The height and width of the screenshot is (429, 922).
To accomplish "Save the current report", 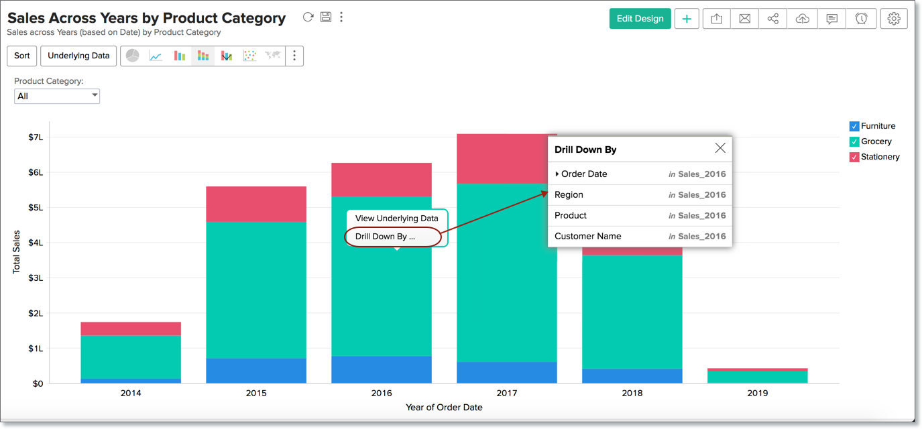I will coord(325,17).
